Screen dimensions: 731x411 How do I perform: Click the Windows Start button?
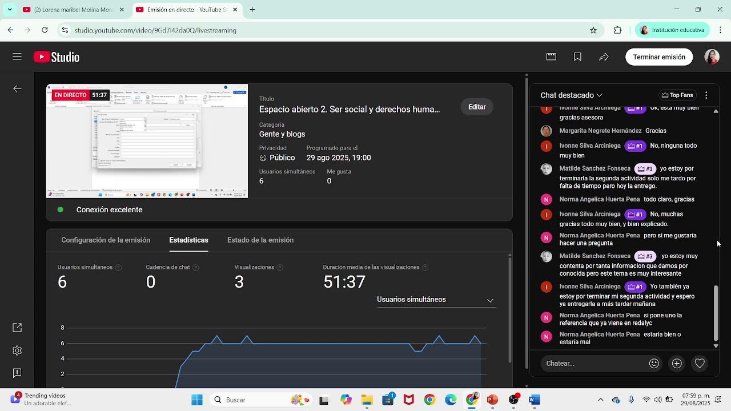197,400
